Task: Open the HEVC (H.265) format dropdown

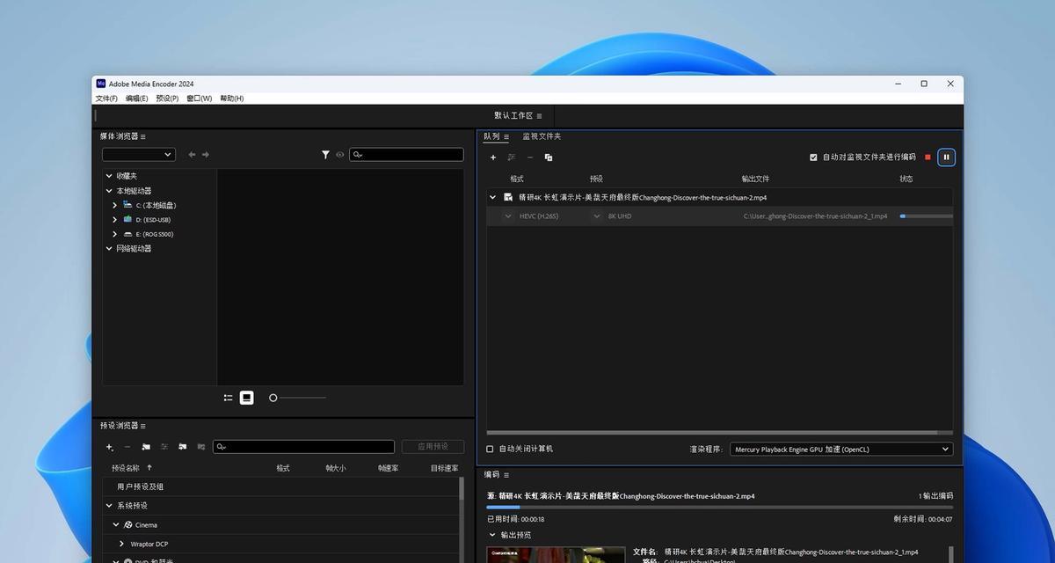Action: click(x=508, y=216)
